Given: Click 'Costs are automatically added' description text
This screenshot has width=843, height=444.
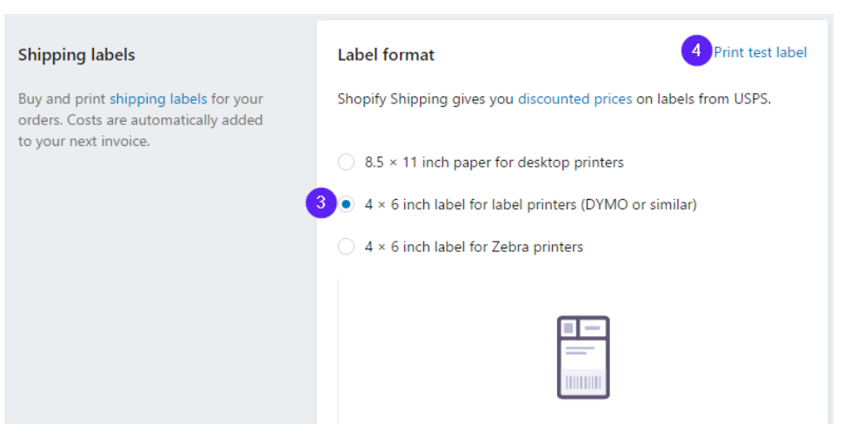Looking at the screenshot, I should (x=164, y=120).
